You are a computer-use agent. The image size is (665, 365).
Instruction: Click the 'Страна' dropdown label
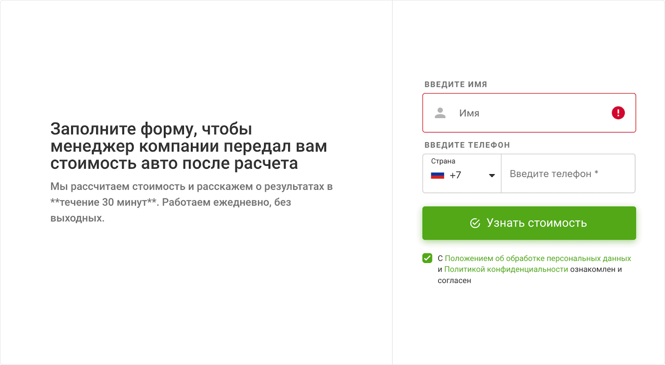(443, 161)
